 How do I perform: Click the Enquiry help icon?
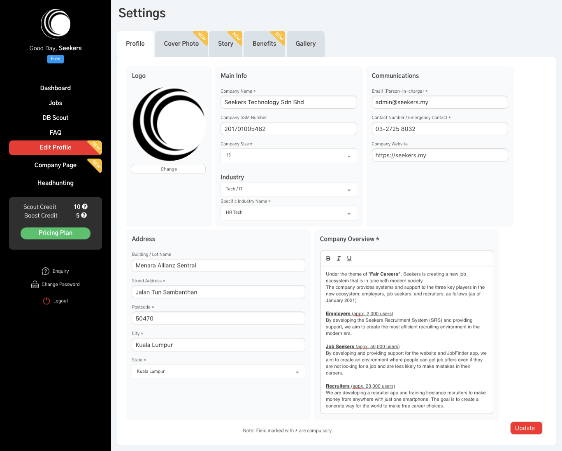pyautogui.click(x=46, y=271)
